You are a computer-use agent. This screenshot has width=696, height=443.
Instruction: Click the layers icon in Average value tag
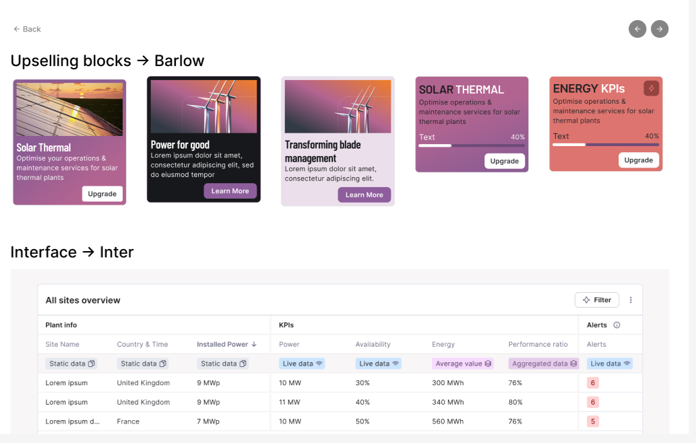[x=488, y=364]
